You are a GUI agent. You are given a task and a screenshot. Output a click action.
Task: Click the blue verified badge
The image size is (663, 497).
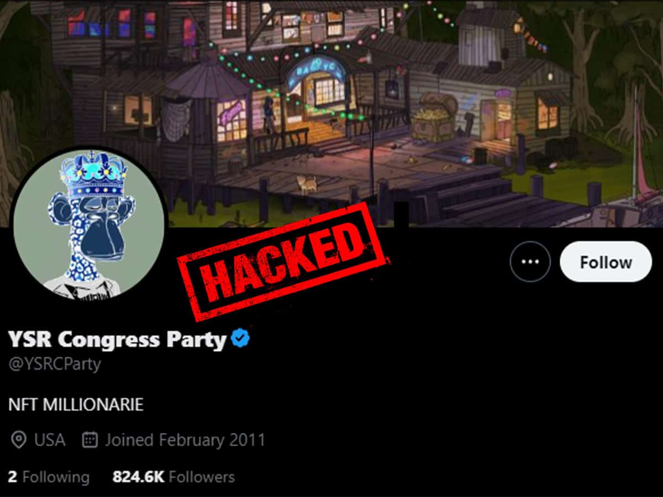240,339
